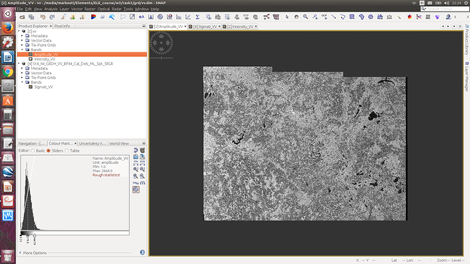The width and height of the screenshot is (470, 264).
Task: Switch to the Pixel Info tab
Action: 62,26
